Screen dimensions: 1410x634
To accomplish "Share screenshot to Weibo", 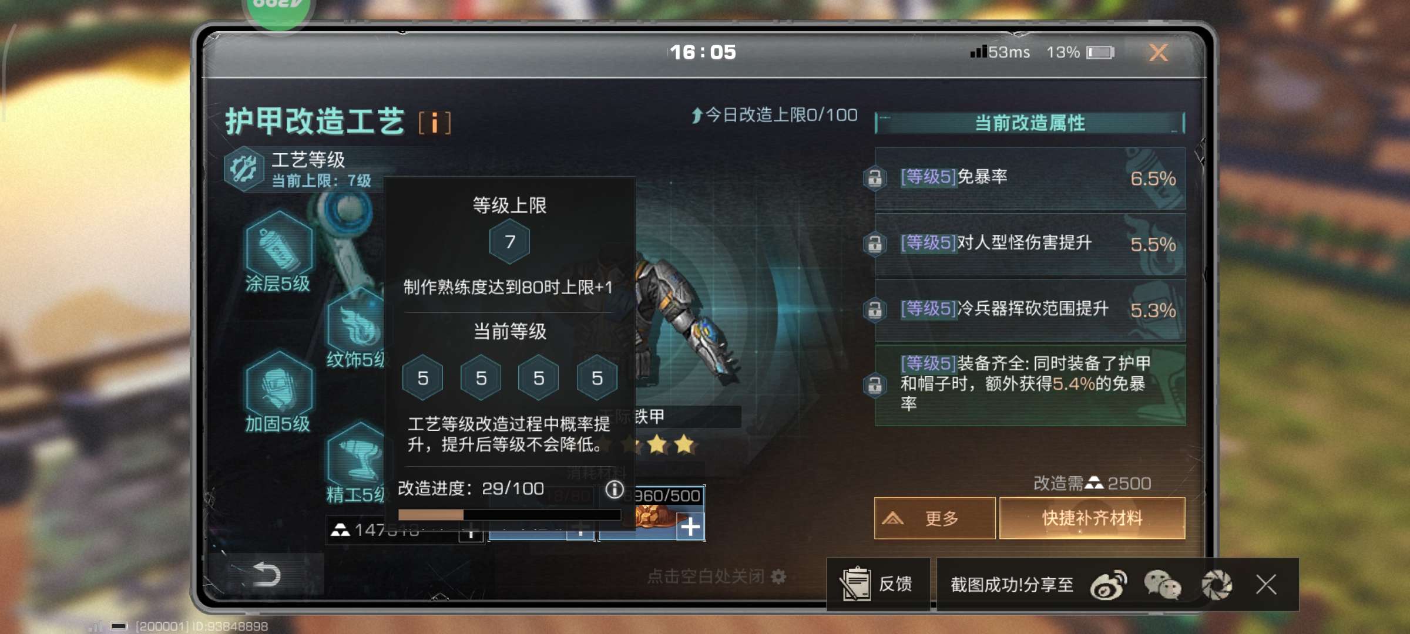I will pos(1107,585).
